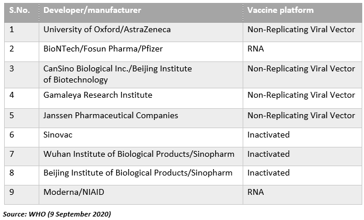Select RNA platform in Moderna row
364x220 pixels.
(256, 192)
